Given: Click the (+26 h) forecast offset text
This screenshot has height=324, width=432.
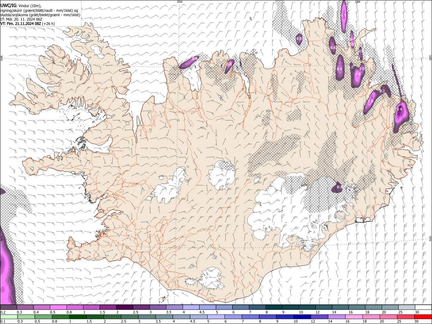Looking at the screenshot, I should 49,24.
